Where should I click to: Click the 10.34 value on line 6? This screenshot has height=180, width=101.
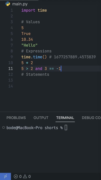pyautogui.click(x=27, y=39)
